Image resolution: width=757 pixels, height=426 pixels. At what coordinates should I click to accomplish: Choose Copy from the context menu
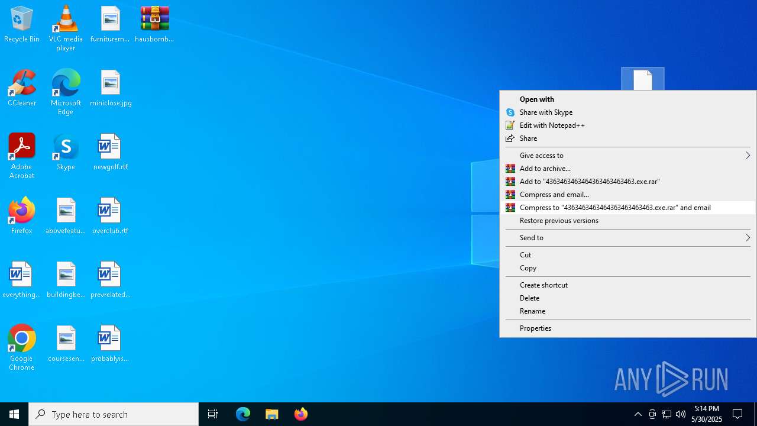click(x=628, y=268)
